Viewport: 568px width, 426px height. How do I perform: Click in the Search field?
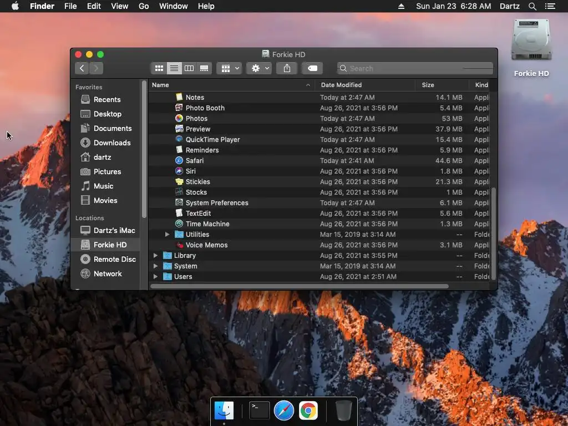coord(415,68)
